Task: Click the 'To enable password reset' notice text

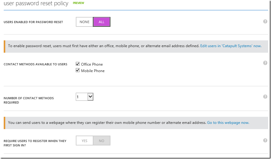Action: pyautogui.click(x=104, y=46)
